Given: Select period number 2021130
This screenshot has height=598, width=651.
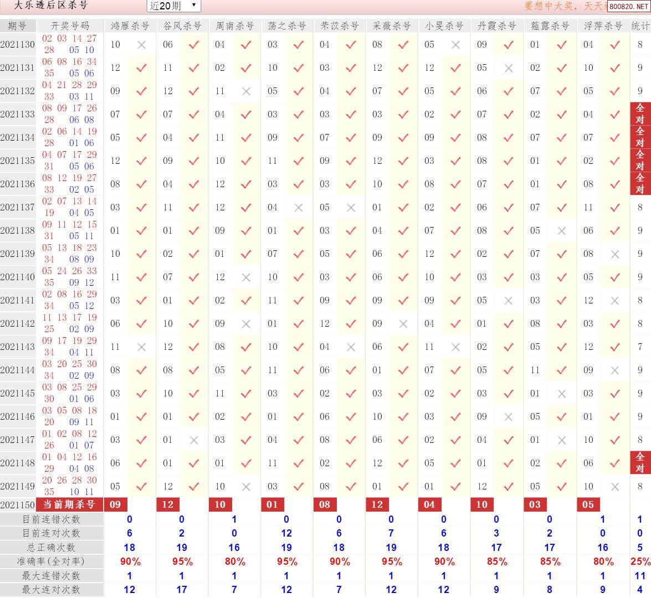Looking at the screenshot, I should click(17, 44).
